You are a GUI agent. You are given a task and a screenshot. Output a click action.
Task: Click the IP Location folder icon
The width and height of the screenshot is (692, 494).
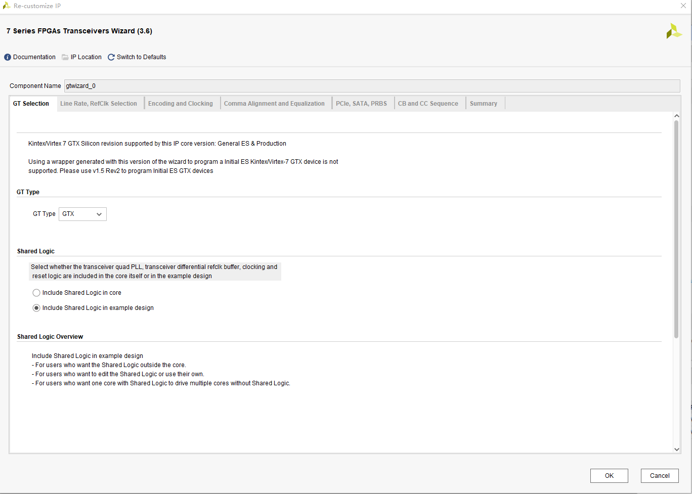click(x=65, y=57)
